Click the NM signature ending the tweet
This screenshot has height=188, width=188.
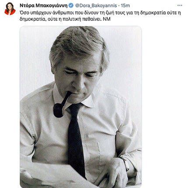pyautogui.click(x=107, y=19)
